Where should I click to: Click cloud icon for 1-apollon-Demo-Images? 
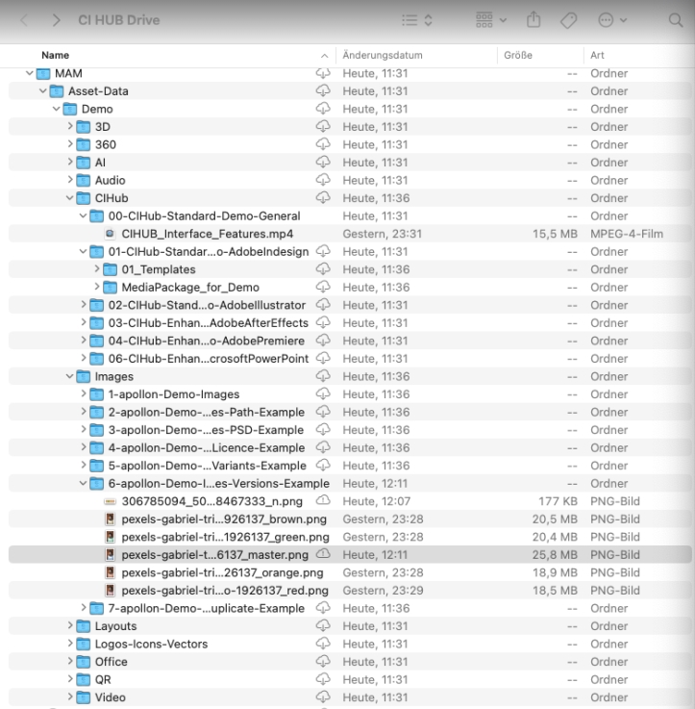[323, 393]
